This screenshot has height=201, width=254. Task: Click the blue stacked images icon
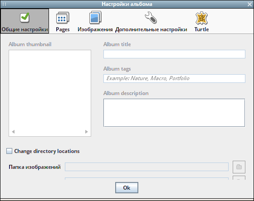click(95, 18)
